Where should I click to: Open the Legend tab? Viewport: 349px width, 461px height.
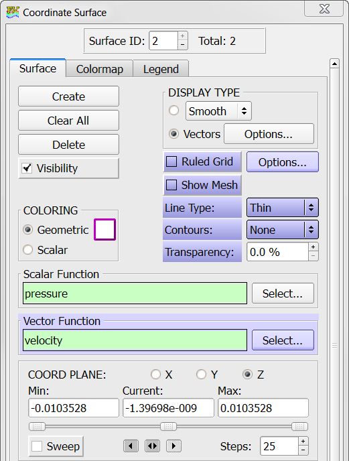click(x=161, y=69)
